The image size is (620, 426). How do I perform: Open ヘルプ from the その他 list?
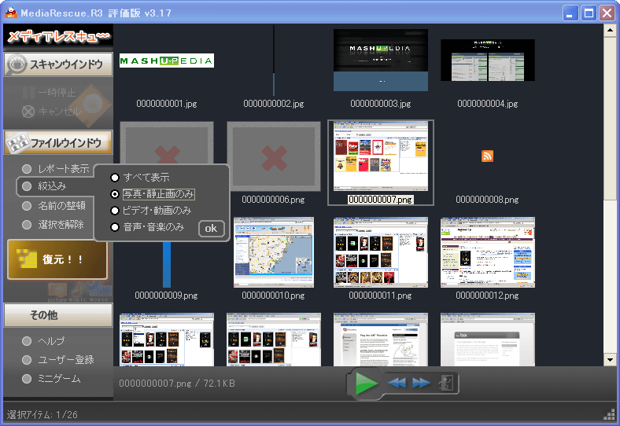point(43,340)
